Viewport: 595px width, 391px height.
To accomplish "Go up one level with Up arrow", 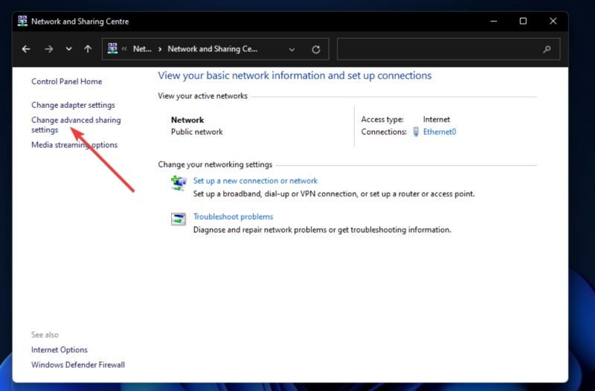I will [88, 49].
